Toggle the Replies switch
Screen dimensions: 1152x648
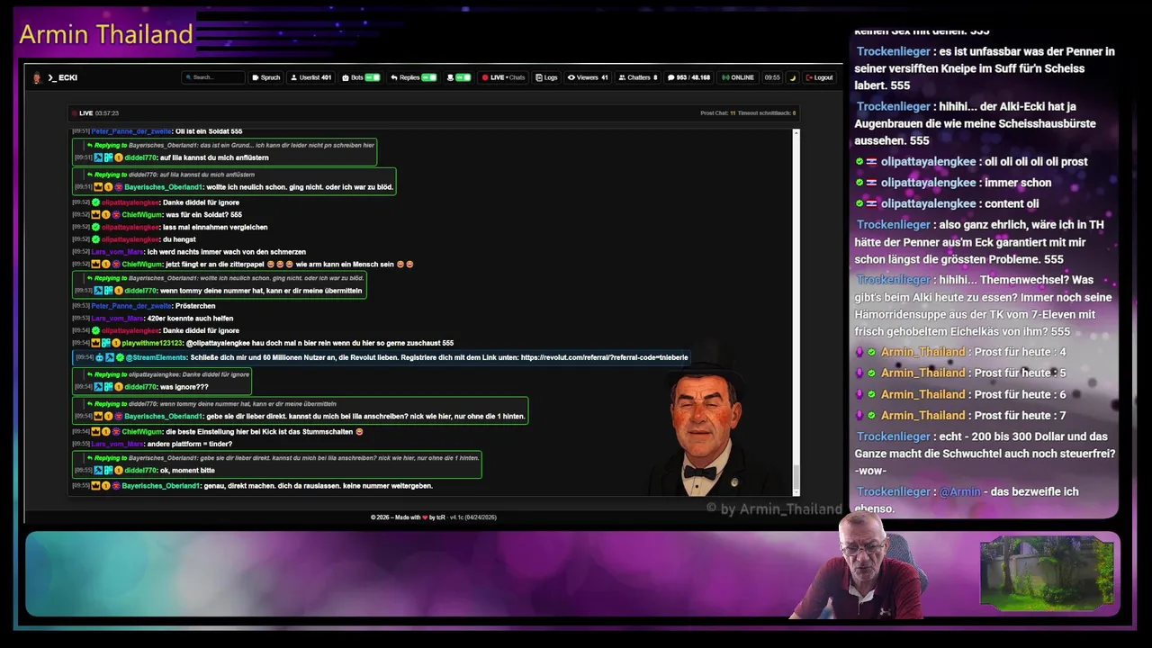[429, 77]
